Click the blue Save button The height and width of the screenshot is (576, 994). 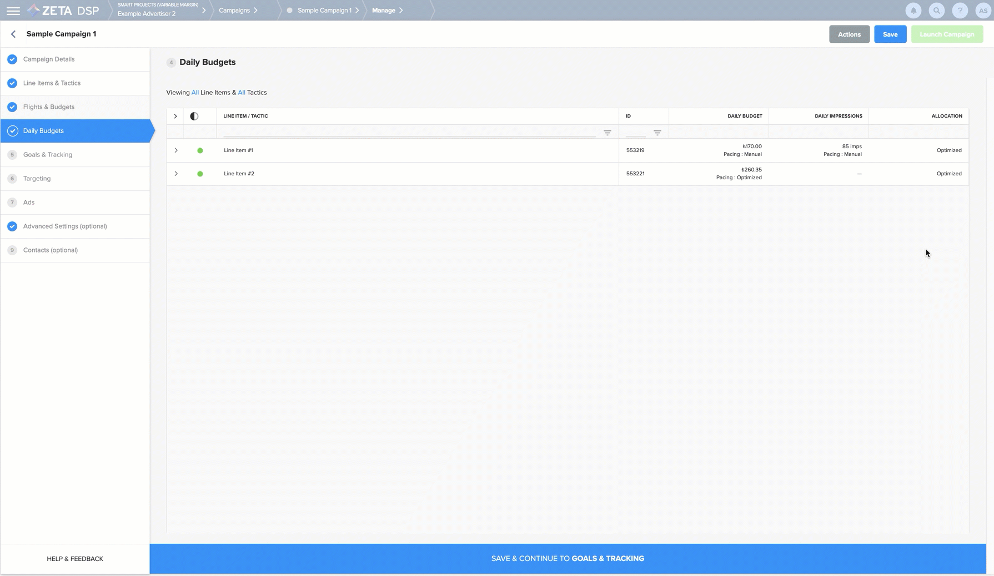point(890,34)
